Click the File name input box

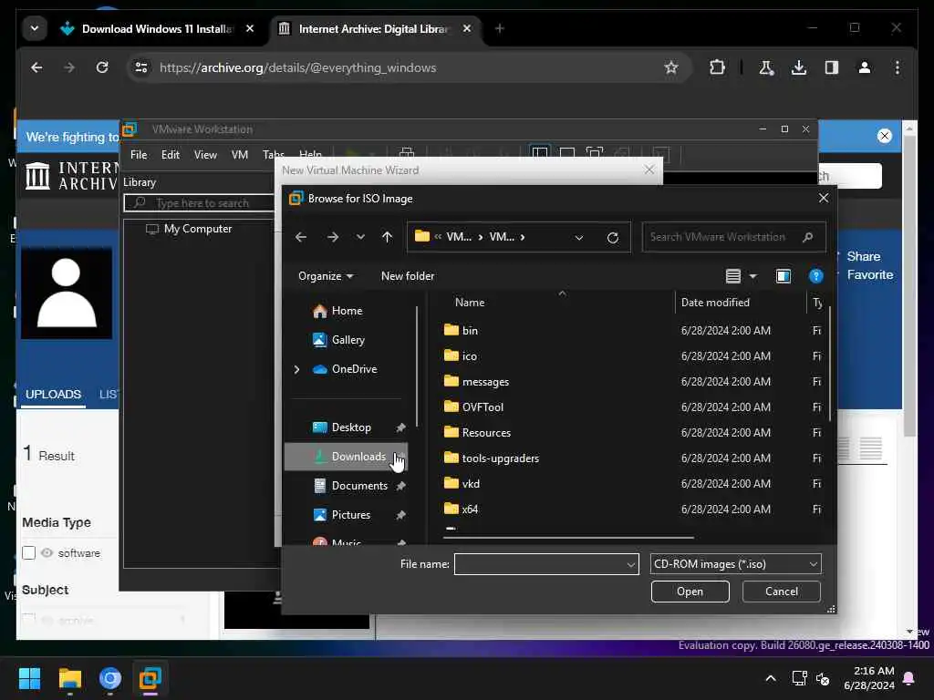[x=539, y=564]
